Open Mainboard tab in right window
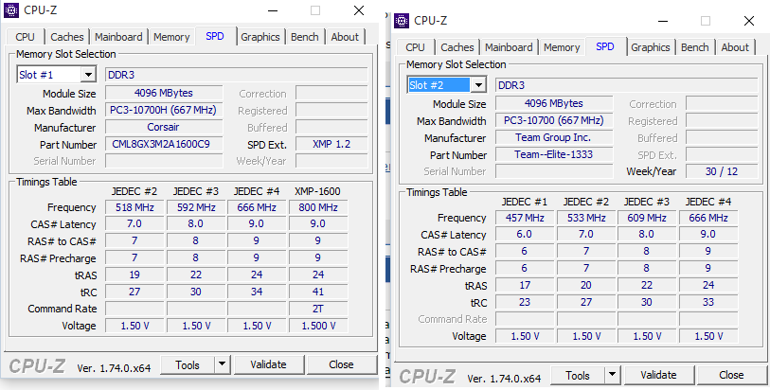This screenshot has width=770, height=390. (509, 47)
